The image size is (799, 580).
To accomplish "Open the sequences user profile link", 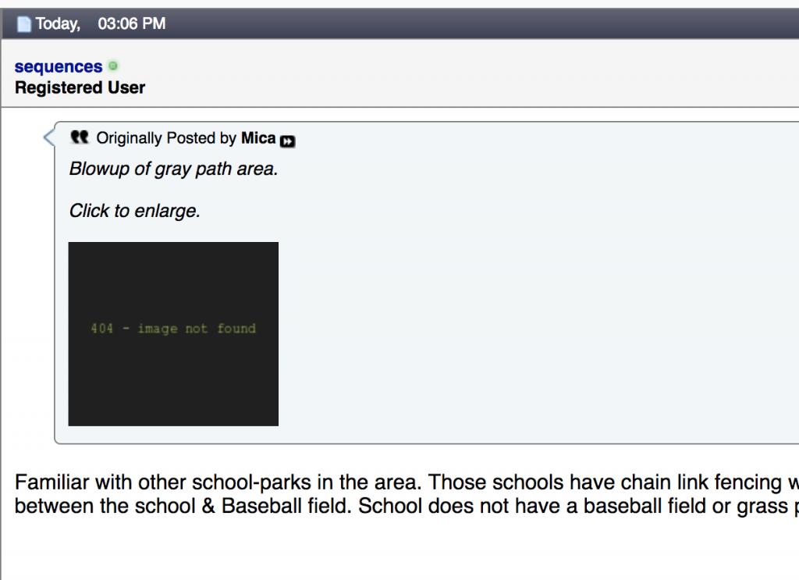I will pos(59,67).
